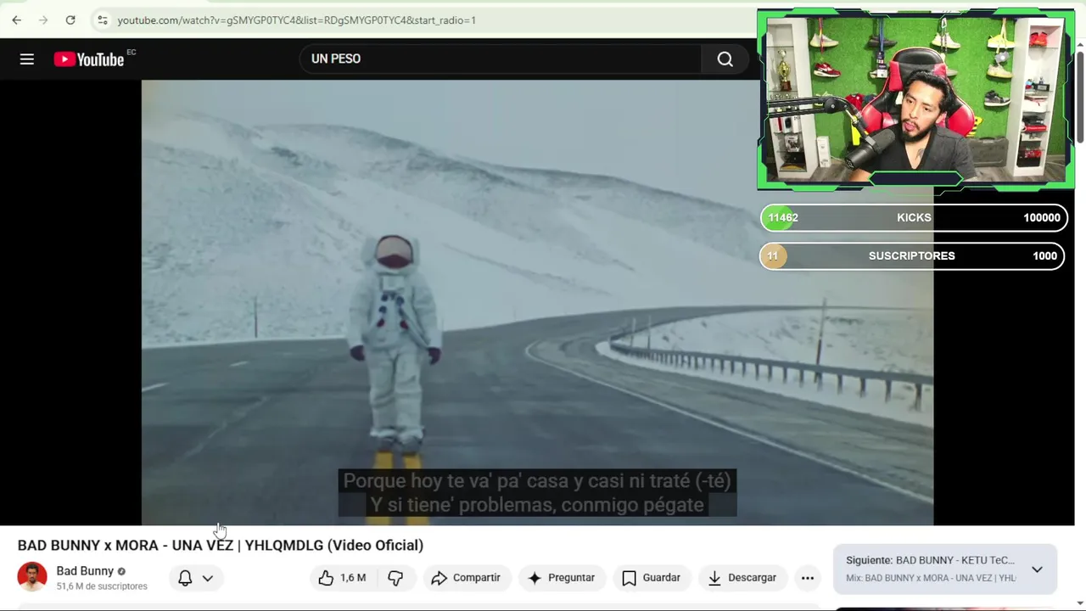Open the Bad Bunny channel name link
Image resolution: width=1086 pixels, height=611 pixels.
coord(85,571)
